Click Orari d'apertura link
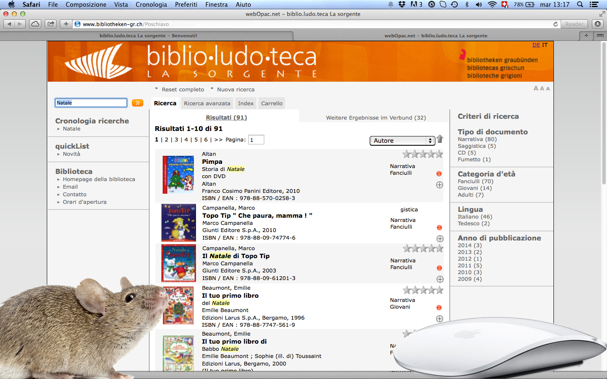The width and height of the screenshot is (607, 379). click(85, 202)
